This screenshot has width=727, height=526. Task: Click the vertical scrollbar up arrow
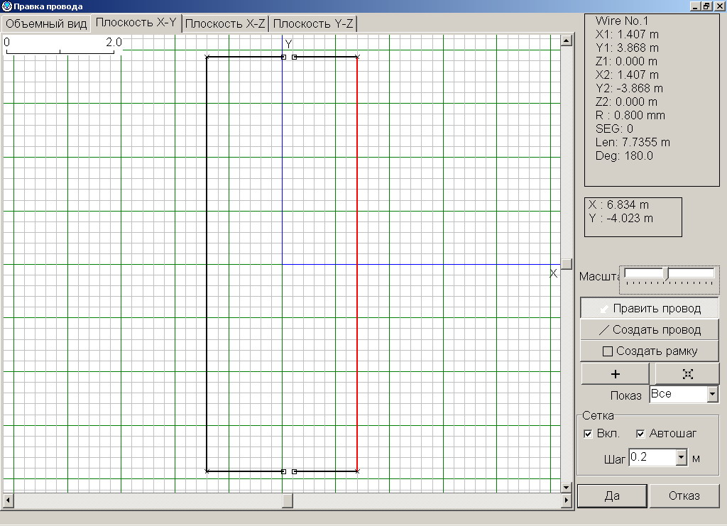pos(566,40)
